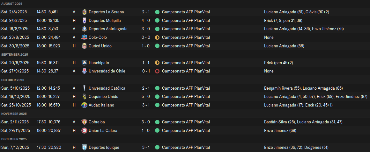
Task: Click the Huachipato club badge
Action: 84,63
